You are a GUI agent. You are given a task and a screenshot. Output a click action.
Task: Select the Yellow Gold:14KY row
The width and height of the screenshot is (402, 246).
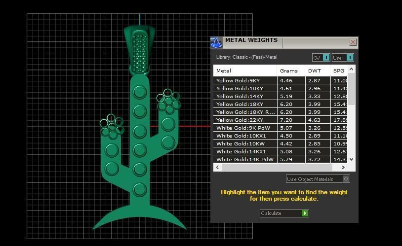(281, 96)
